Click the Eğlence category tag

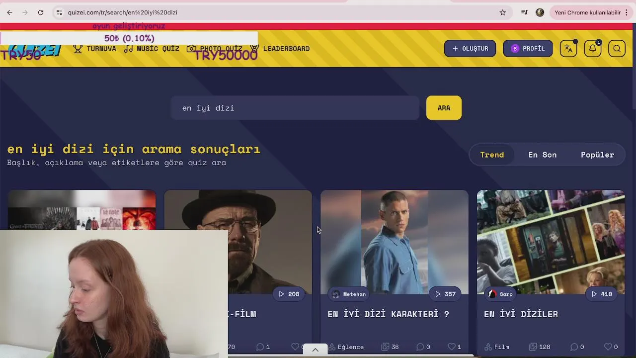(346, 347)
